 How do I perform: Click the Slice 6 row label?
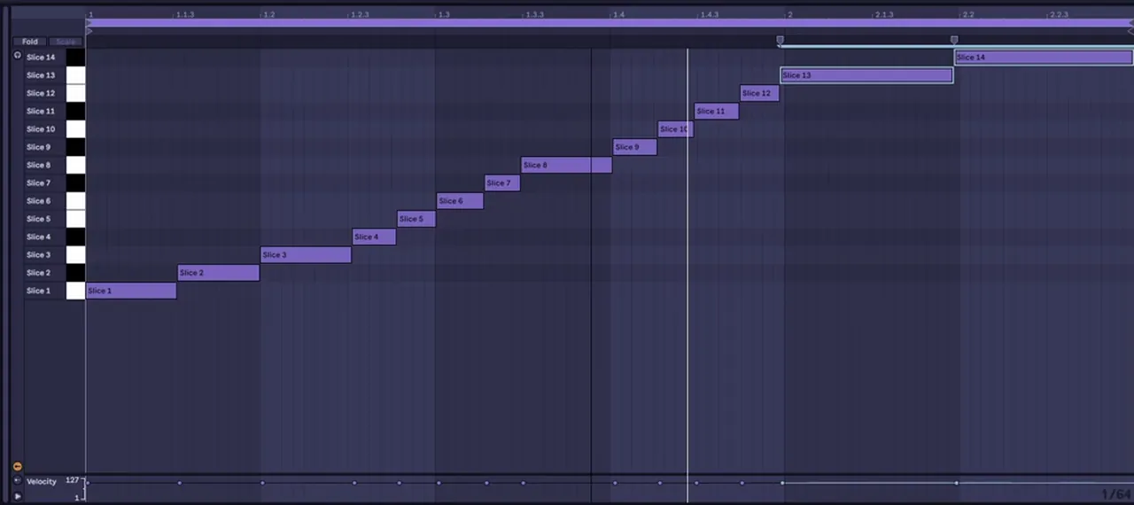tap(39, 201)
